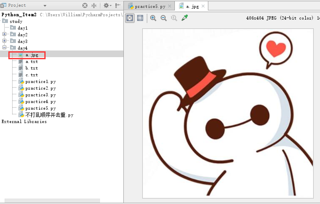Toggle the image grid display

(x=140, y=18)
